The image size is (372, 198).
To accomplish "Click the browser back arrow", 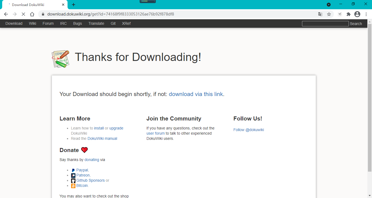I will [x=6, y=14].
